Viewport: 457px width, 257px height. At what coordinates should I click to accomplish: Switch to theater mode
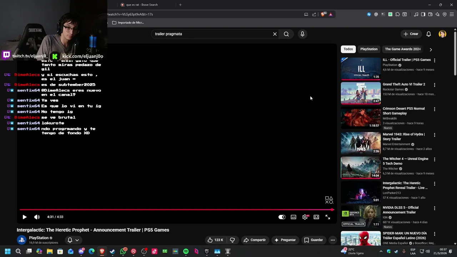(316, 217)
